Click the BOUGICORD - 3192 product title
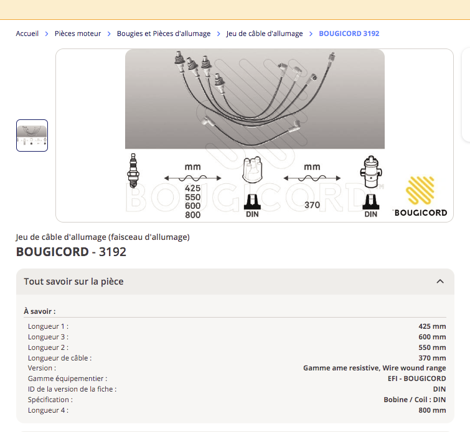 pyautogui.click(x=71, y=252)
